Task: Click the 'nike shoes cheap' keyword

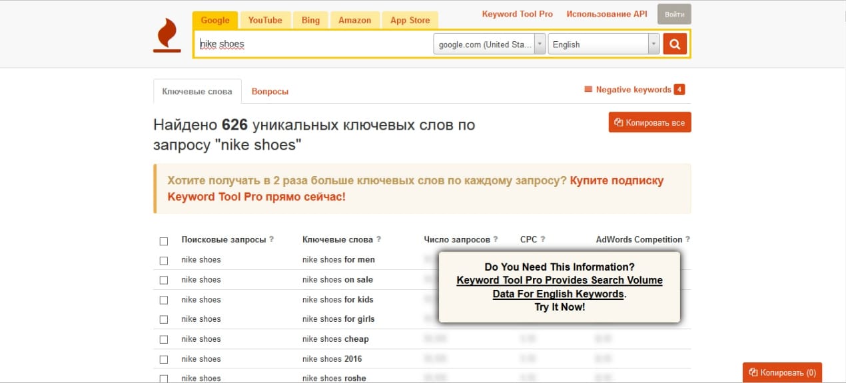Action: click(336, 338)
